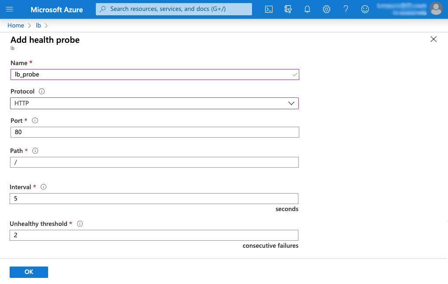This screenshot has height=284, width=448.
Task: Click the Name field containing lb_probe
Action: pyautogui.click(x=154, y=74)
